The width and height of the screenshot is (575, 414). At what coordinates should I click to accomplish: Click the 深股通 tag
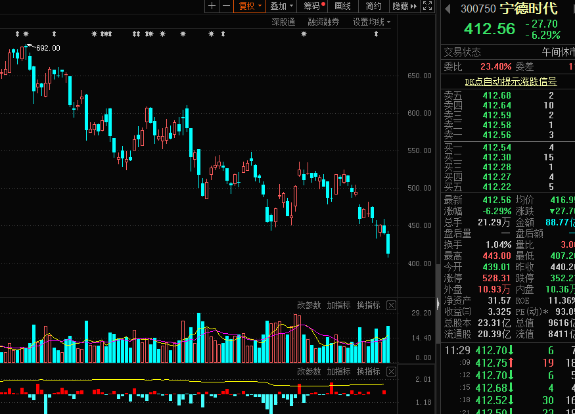tap(283, 22)
